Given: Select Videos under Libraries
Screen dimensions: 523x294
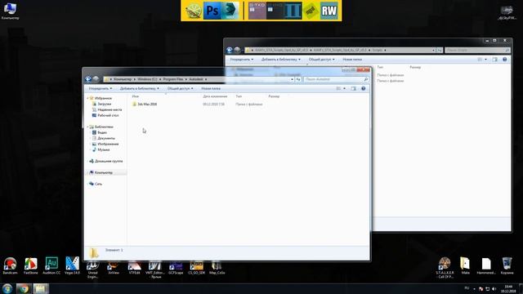Looking at the screenshot, I should click(102, 132).
